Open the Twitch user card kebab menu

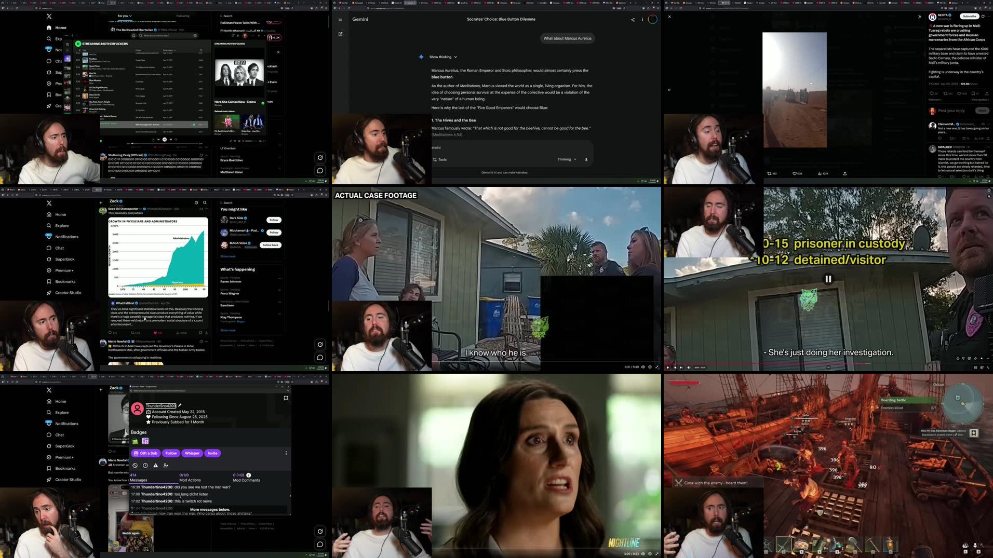tap(286, 453)
